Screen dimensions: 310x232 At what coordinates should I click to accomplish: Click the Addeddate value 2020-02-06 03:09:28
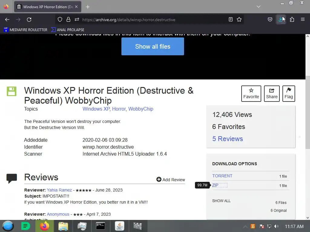click(105, 140)
